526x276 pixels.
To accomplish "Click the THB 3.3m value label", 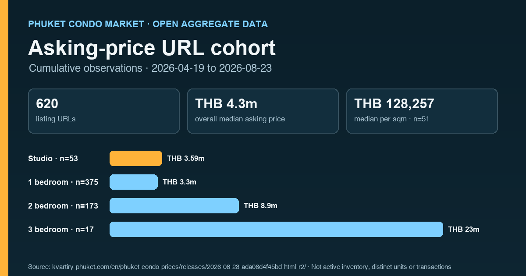I will 179,182.
